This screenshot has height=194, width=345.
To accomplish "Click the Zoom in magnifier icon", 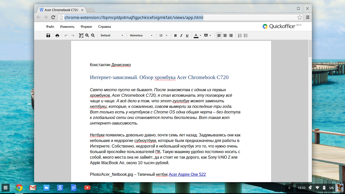I will click(87, 35).
